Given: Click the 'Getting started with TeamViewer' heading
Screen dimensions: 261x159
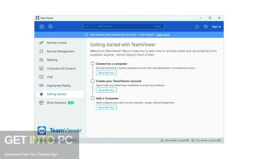Looking at the screenshot, I should [x=123, y=45].
